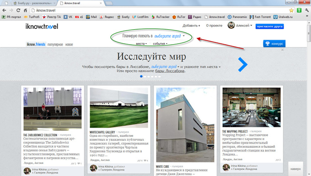311x176 pixels.
Task: Like the Zabludowicz card heart icon
Action: pos(79,164)
